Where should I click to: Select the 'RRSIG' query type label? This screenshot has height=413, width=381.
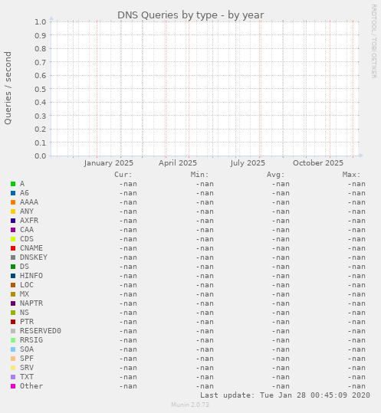[x=31, y=340]
